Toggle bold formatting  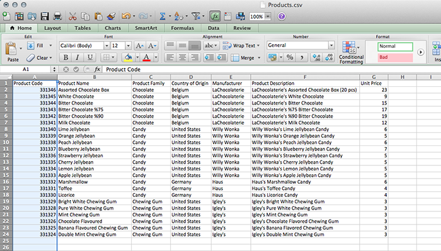(x=66, y=57)
